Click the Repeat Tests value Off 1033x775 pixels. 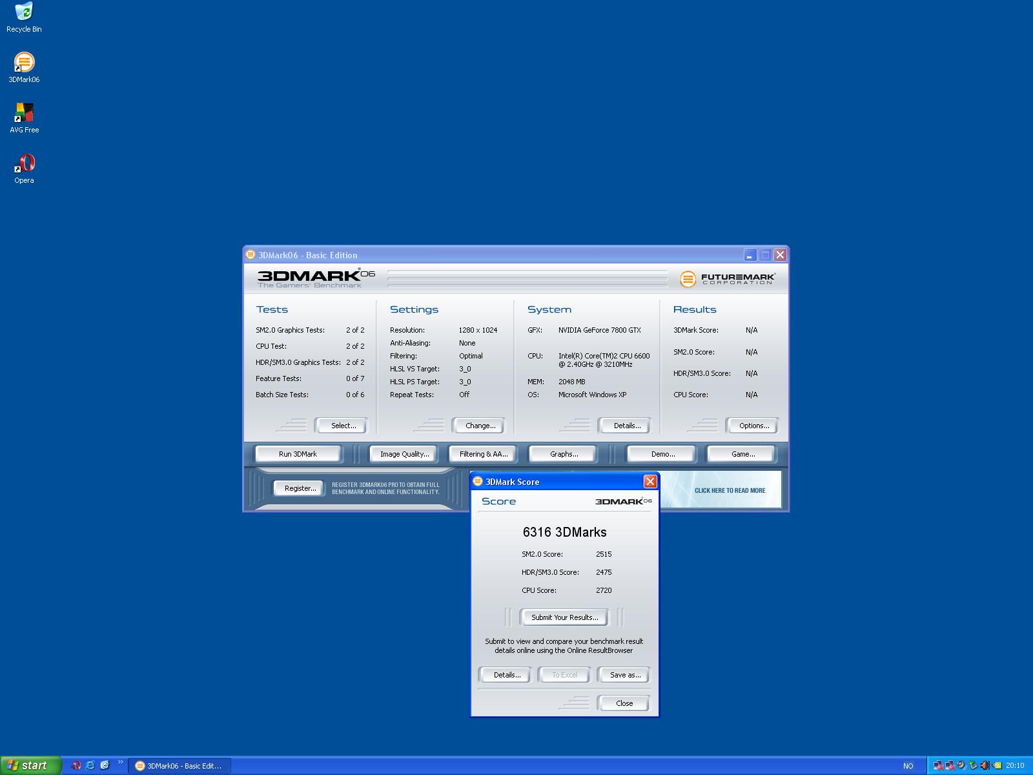tap(464, 395)
